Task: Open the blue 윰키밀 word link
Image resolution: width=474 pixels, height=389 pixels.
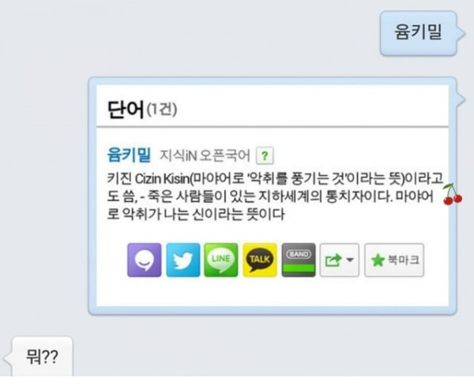Action: [129, 155]
